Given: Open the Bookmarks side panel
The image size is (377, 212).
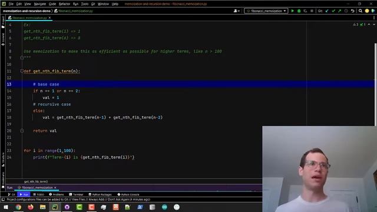Looking at the screenshot, I should pos(3,180).
